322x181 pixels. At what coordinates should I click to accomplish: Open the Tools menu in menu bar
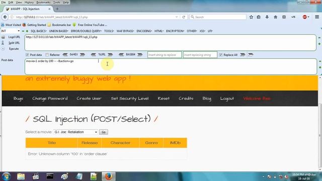56,2
